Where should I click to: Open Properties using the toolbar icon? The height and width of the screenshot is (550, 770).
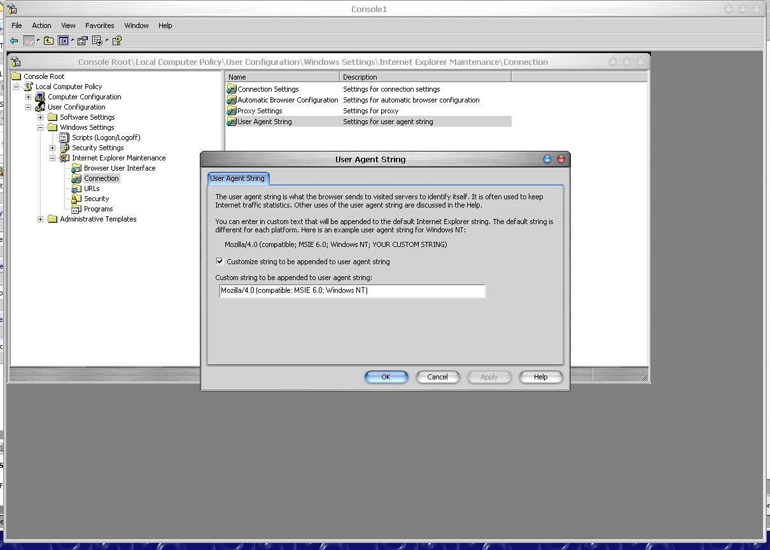[x=83, y=41]
